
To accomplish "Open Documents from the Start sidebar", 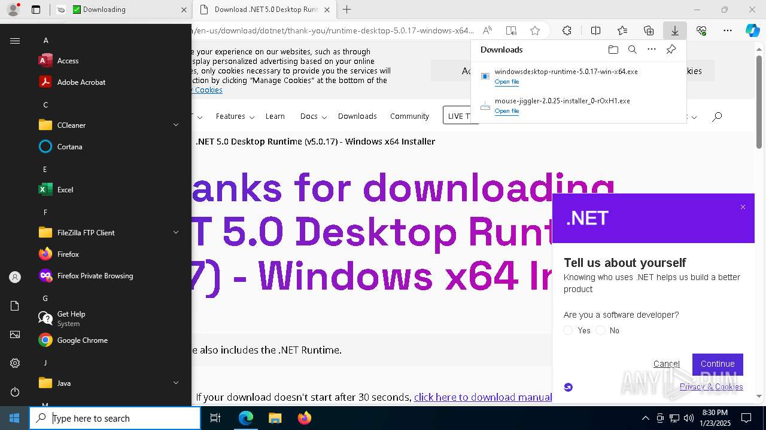I will pos(15,306).
